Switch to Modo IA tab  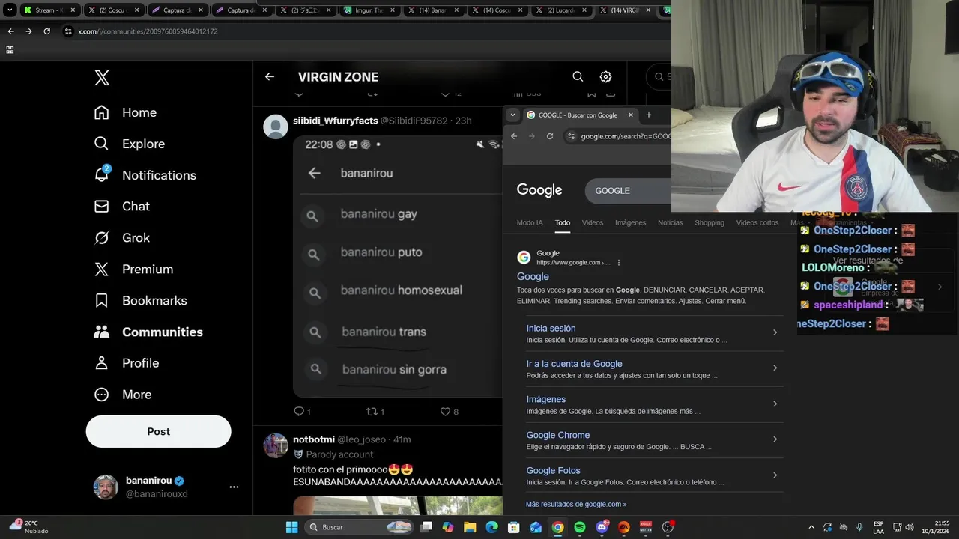pyautogui.click(x=530, y=222)
